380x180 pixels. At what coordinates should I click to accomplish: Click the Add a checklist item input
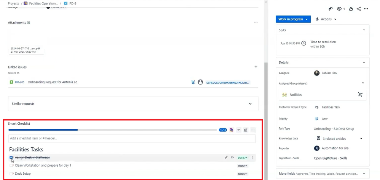[132, 138]
